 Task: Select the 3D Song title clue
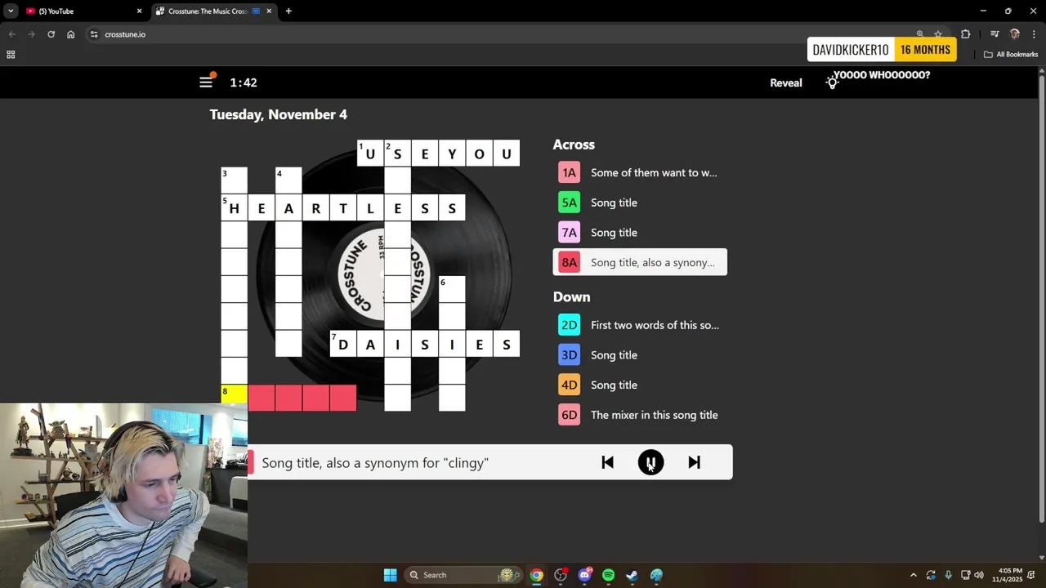pos(640,355)
